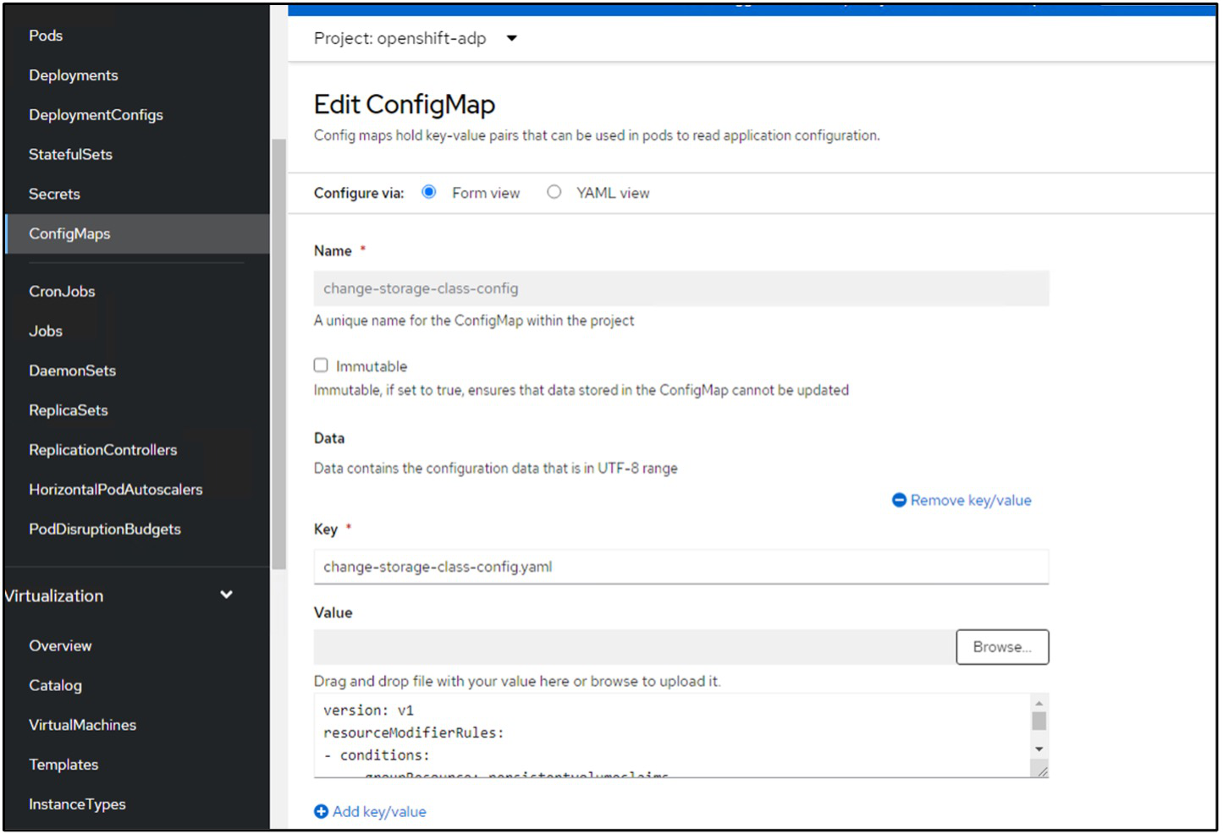Click inside the value YAML text area
Image resolution: width=1223 pixels, height=834 pixels.
(672, 735)
